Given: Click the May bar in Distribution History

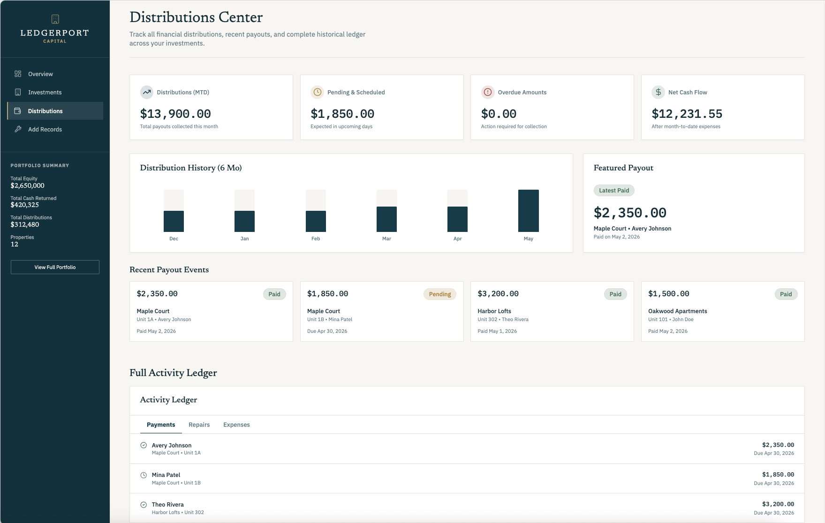Looking at the screenshot, I should (x=528, y=211).
